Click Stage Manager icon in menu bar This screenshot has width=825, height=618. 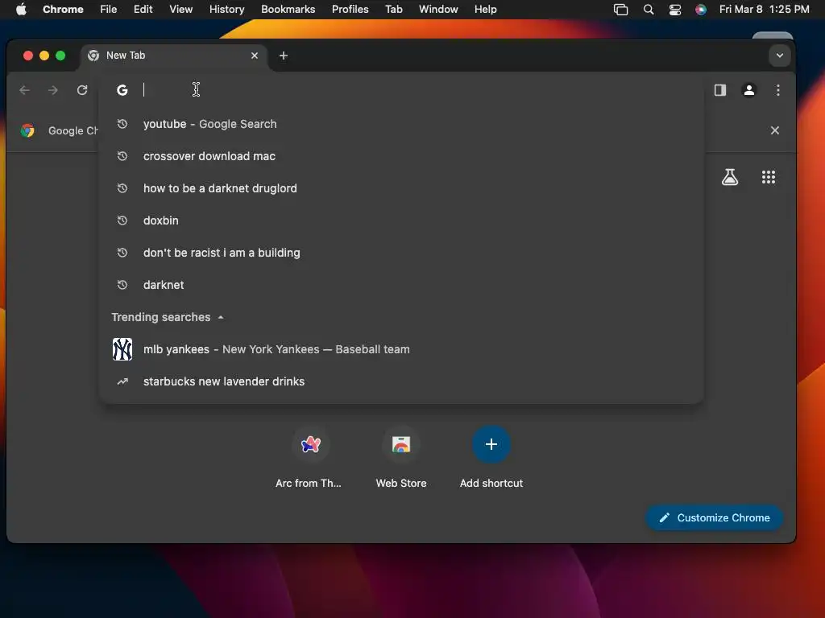(x=621, y=10)
